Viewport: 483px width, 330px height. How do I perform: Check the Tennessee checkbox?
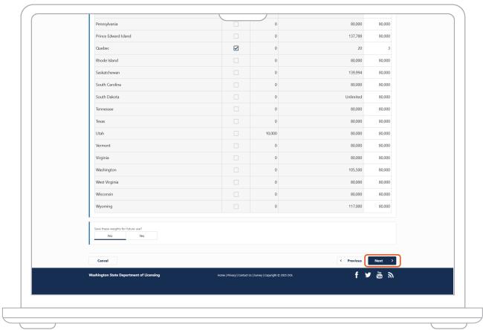(x=236, y=109)
